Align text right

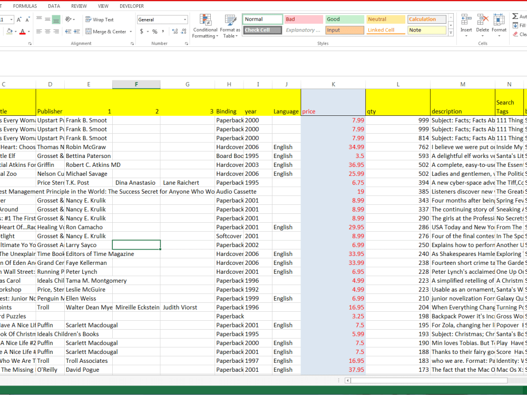point(56,32)
